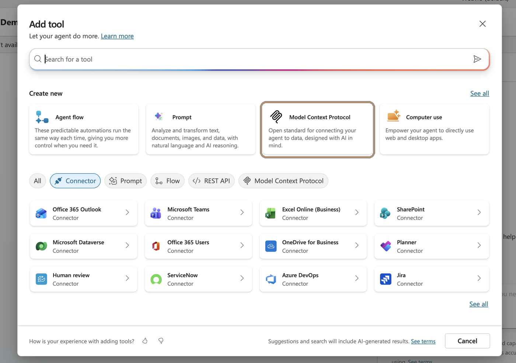Click the Jira connector icon

tap(386, 279)
